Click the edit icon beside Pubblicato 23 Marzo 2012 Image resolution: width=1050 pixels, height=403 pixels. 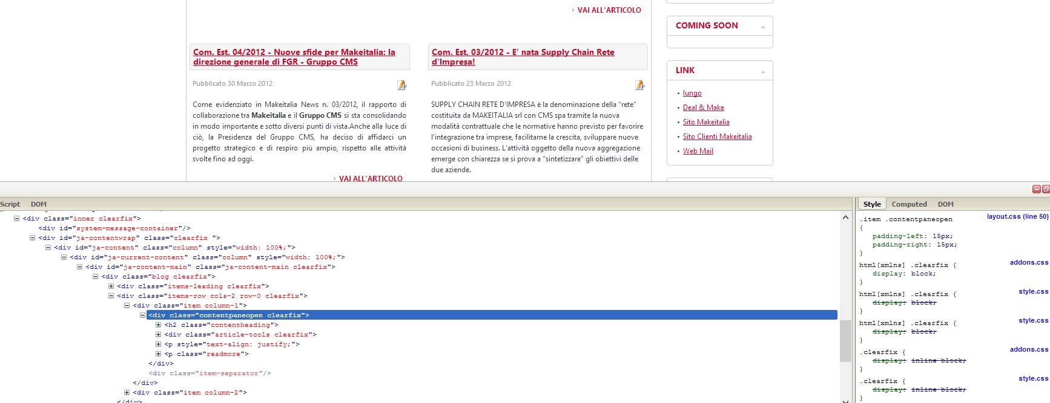point(639,85)
